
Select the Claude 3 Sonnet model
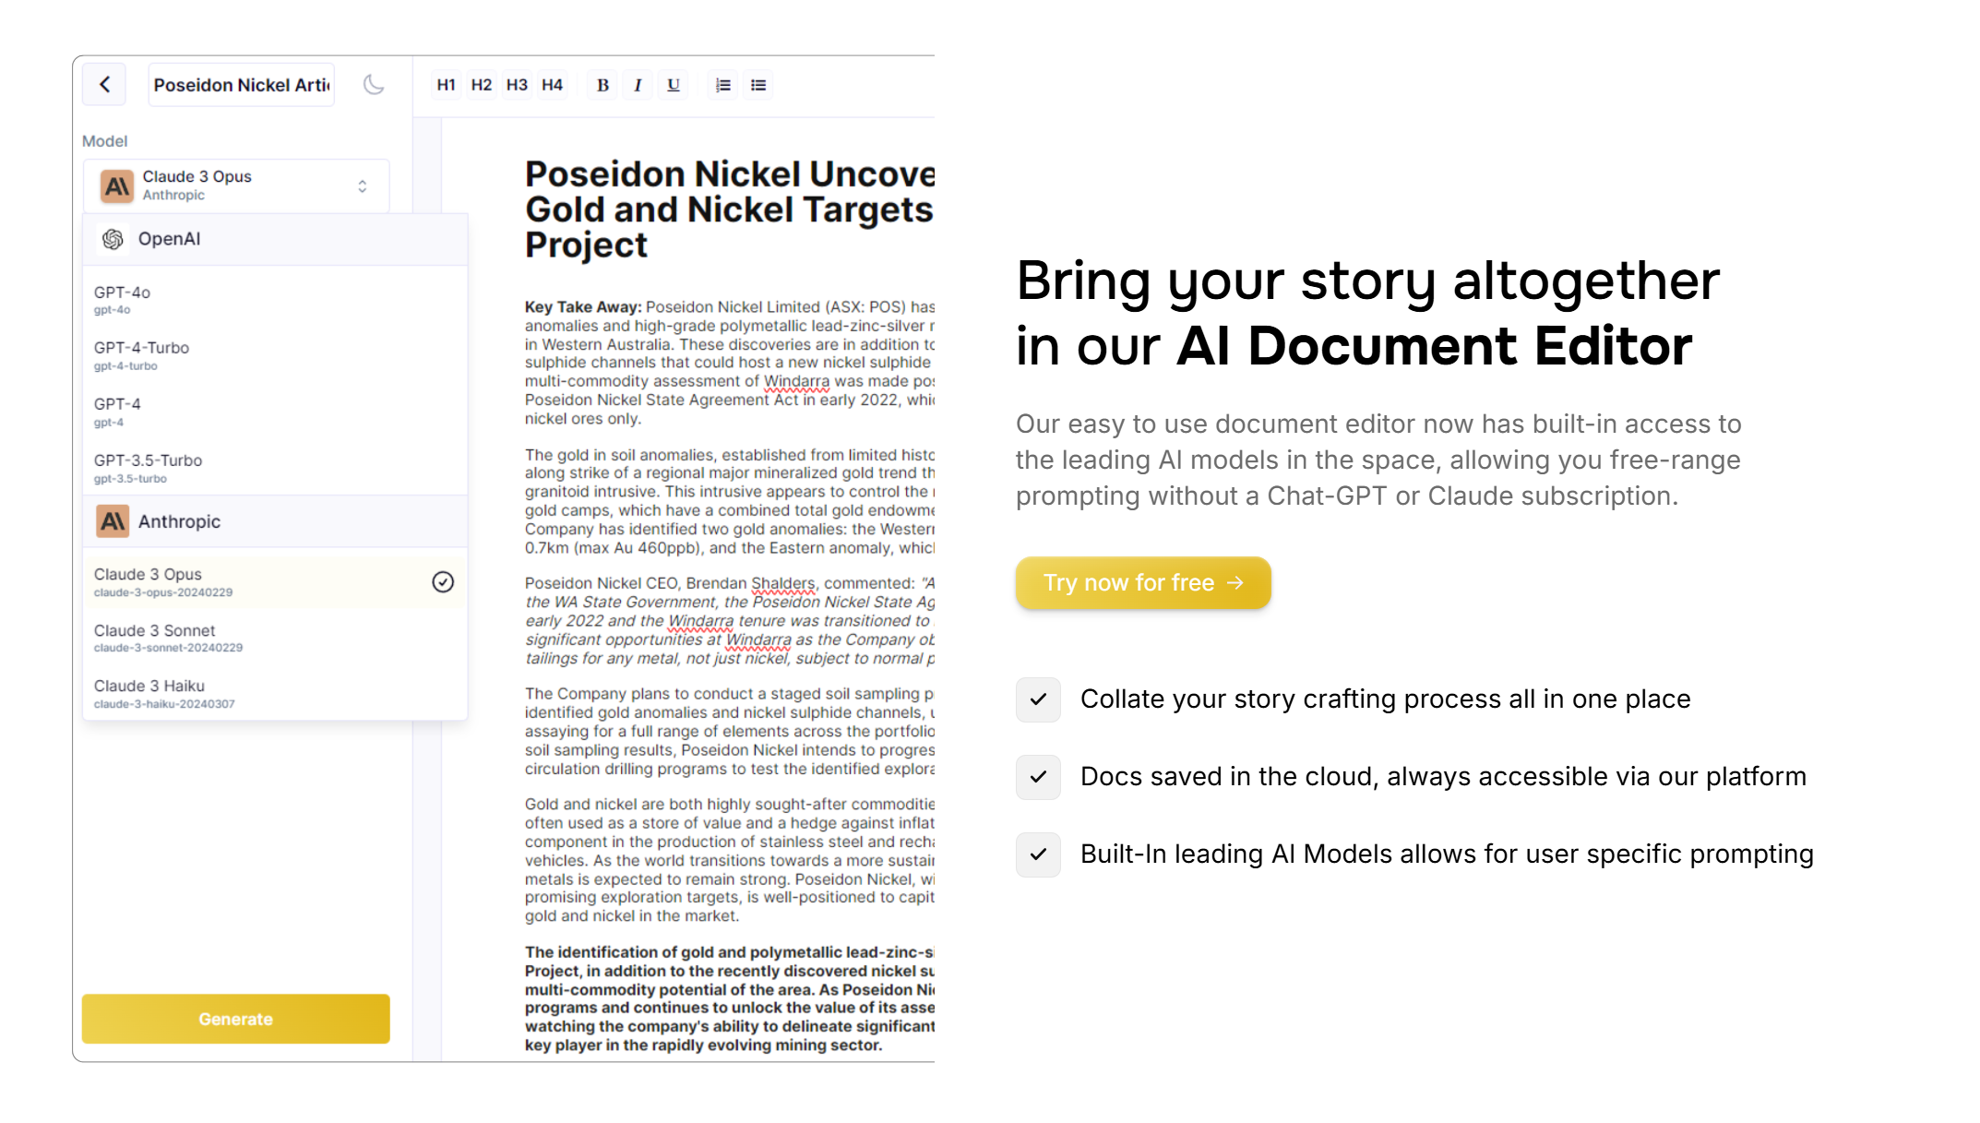point(275,638)
